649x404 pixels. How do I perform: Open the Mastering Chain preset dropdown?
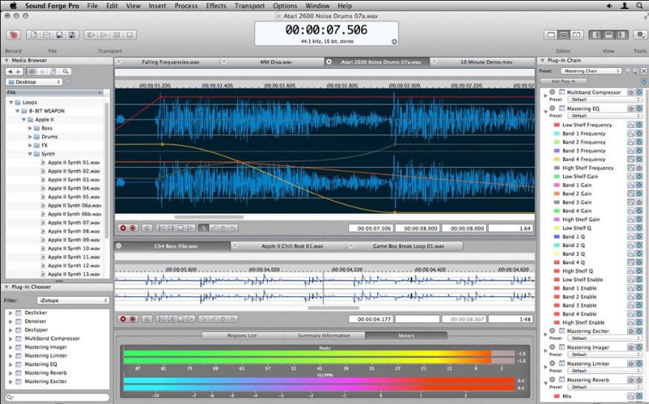click(x=591, y=71)
